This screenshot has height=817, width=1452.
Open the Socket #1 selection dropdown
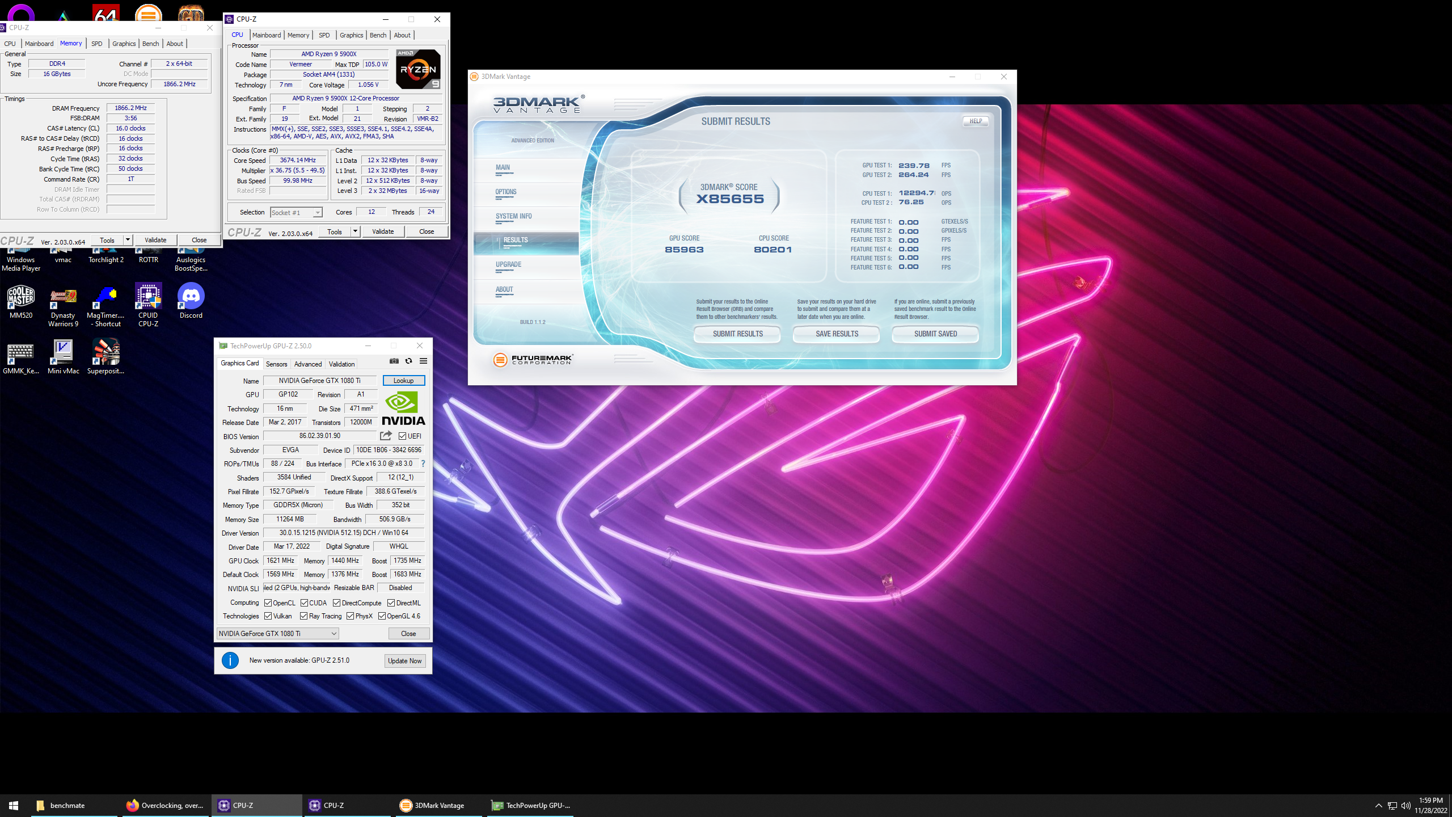tap(296, 212)
